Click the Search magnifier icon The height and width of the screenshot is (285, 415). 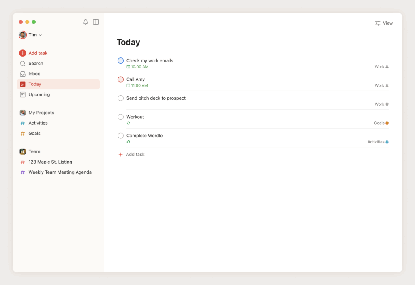pos(23,64)
